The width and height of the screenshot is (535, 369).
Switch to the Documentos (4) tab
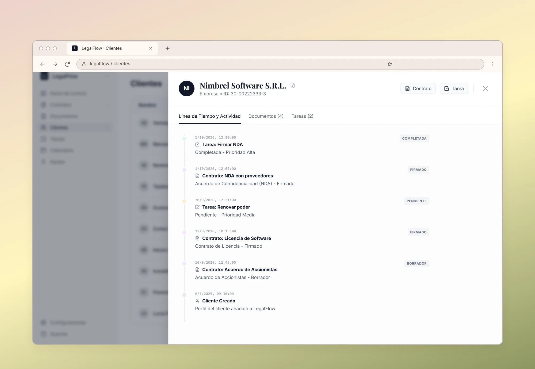pos(266,116)
